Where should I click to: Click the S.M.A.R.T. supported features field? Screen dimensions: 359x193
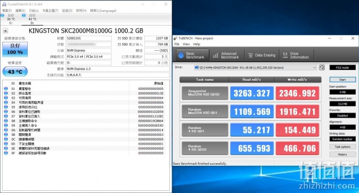118,75
